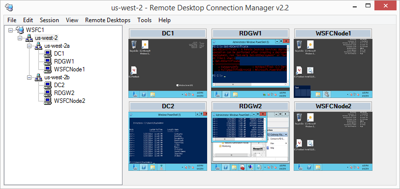Image resolution: width=400 pixels, height=189 pixels.
Task: Click the DC2 thumbnail header
Action: pos(168,106)
